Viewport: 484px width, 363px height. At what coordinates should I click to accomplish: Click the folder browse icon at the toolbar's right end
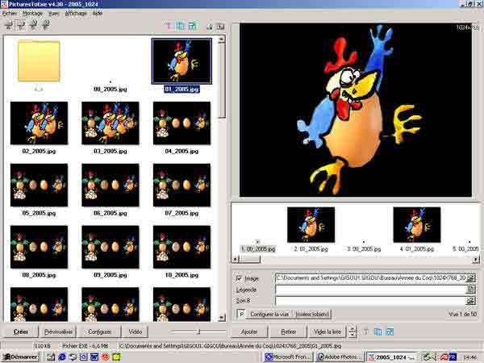point(220,27)
